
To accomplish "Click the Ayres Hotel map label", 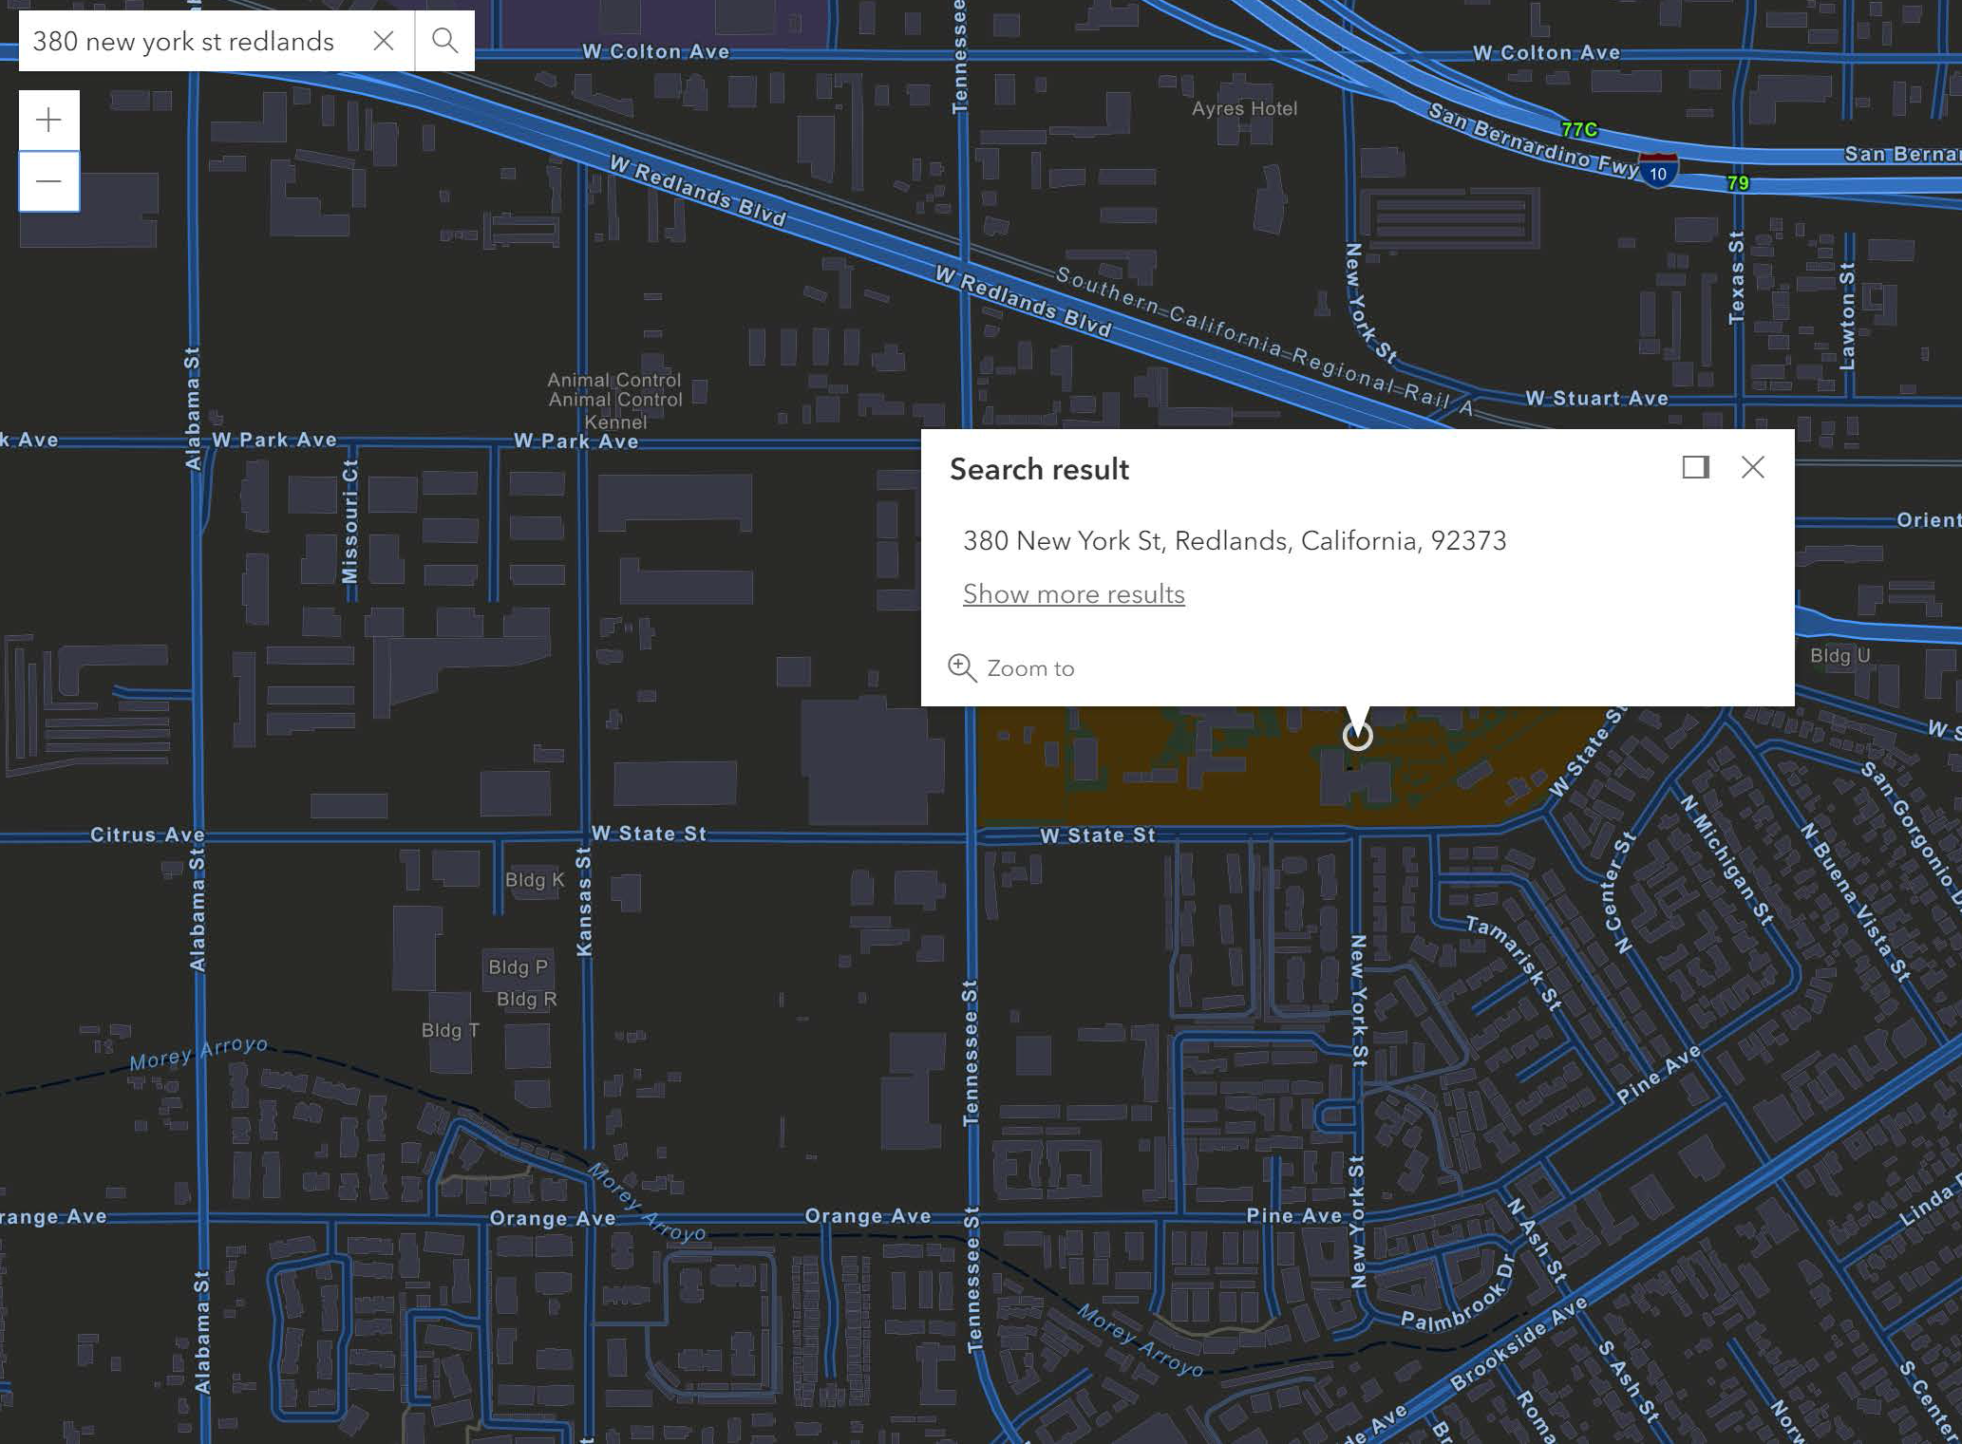I will [x=1244, y=108].
